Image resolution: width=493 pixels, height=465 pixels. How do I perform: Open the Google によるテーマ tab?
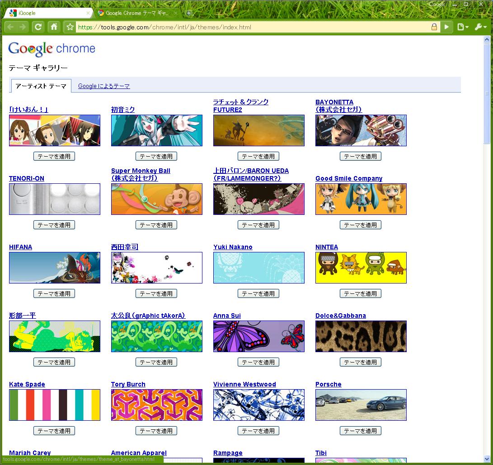[104, 86]
